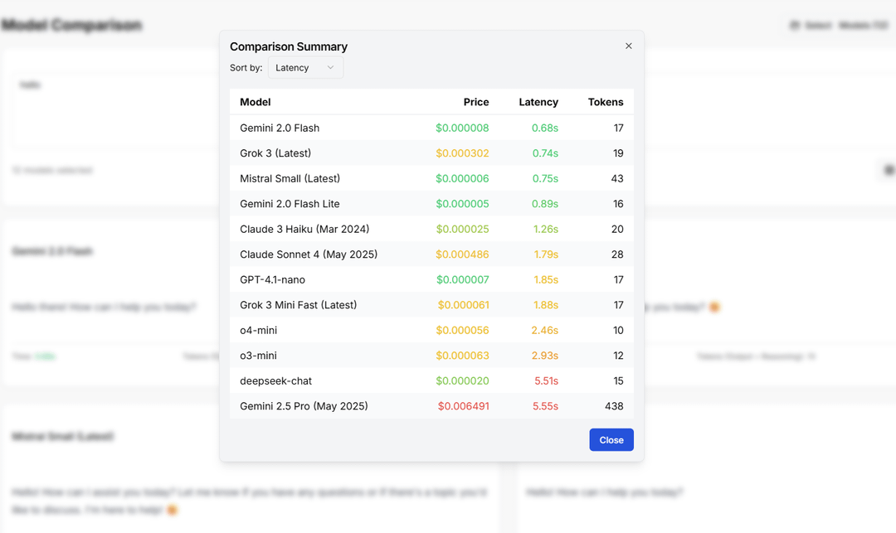Click the blue Close button
This screenshot has width=896, height=533.
pyautogui.click(x=611, y=440)
